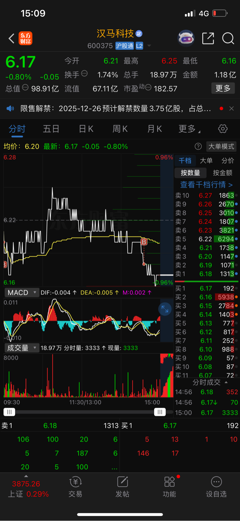Select 卖10 row at 6.27
This screenshot has height=521, width=240.
206,195
